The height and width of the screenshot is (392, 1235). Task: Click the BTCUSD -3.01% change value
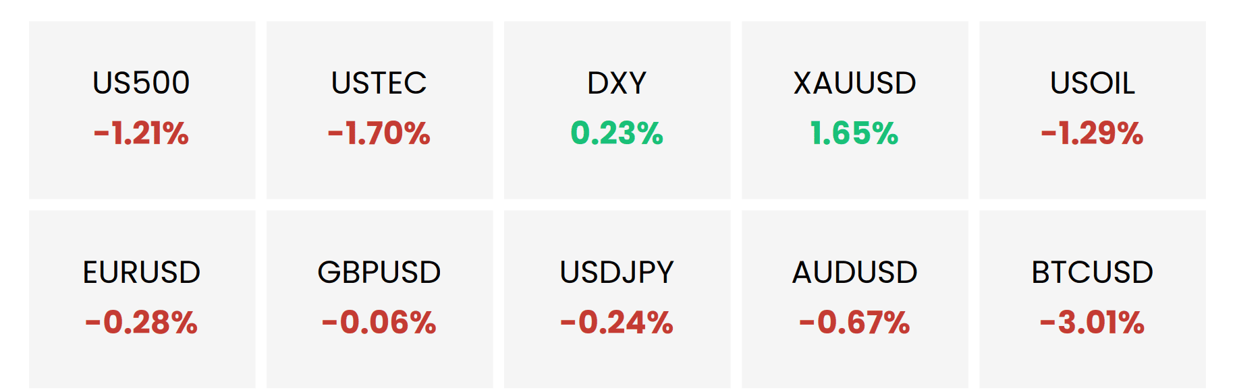click(1092, 323)
